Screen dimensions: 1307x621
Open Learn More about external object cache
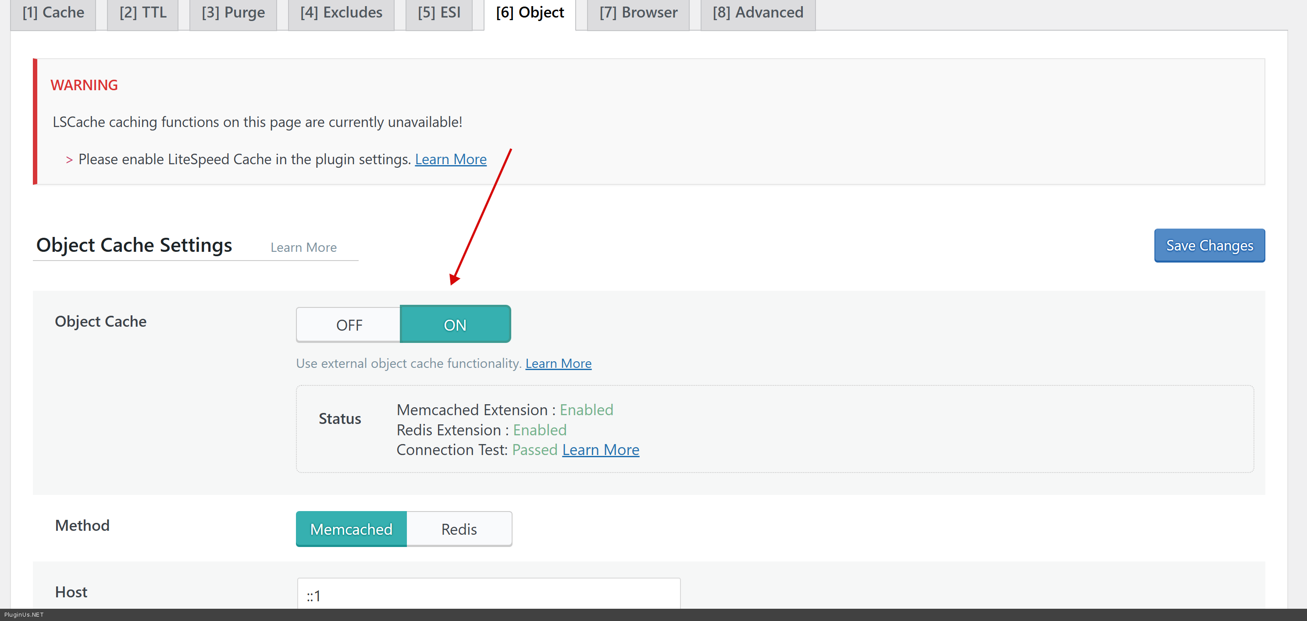[x=558, y=363]
